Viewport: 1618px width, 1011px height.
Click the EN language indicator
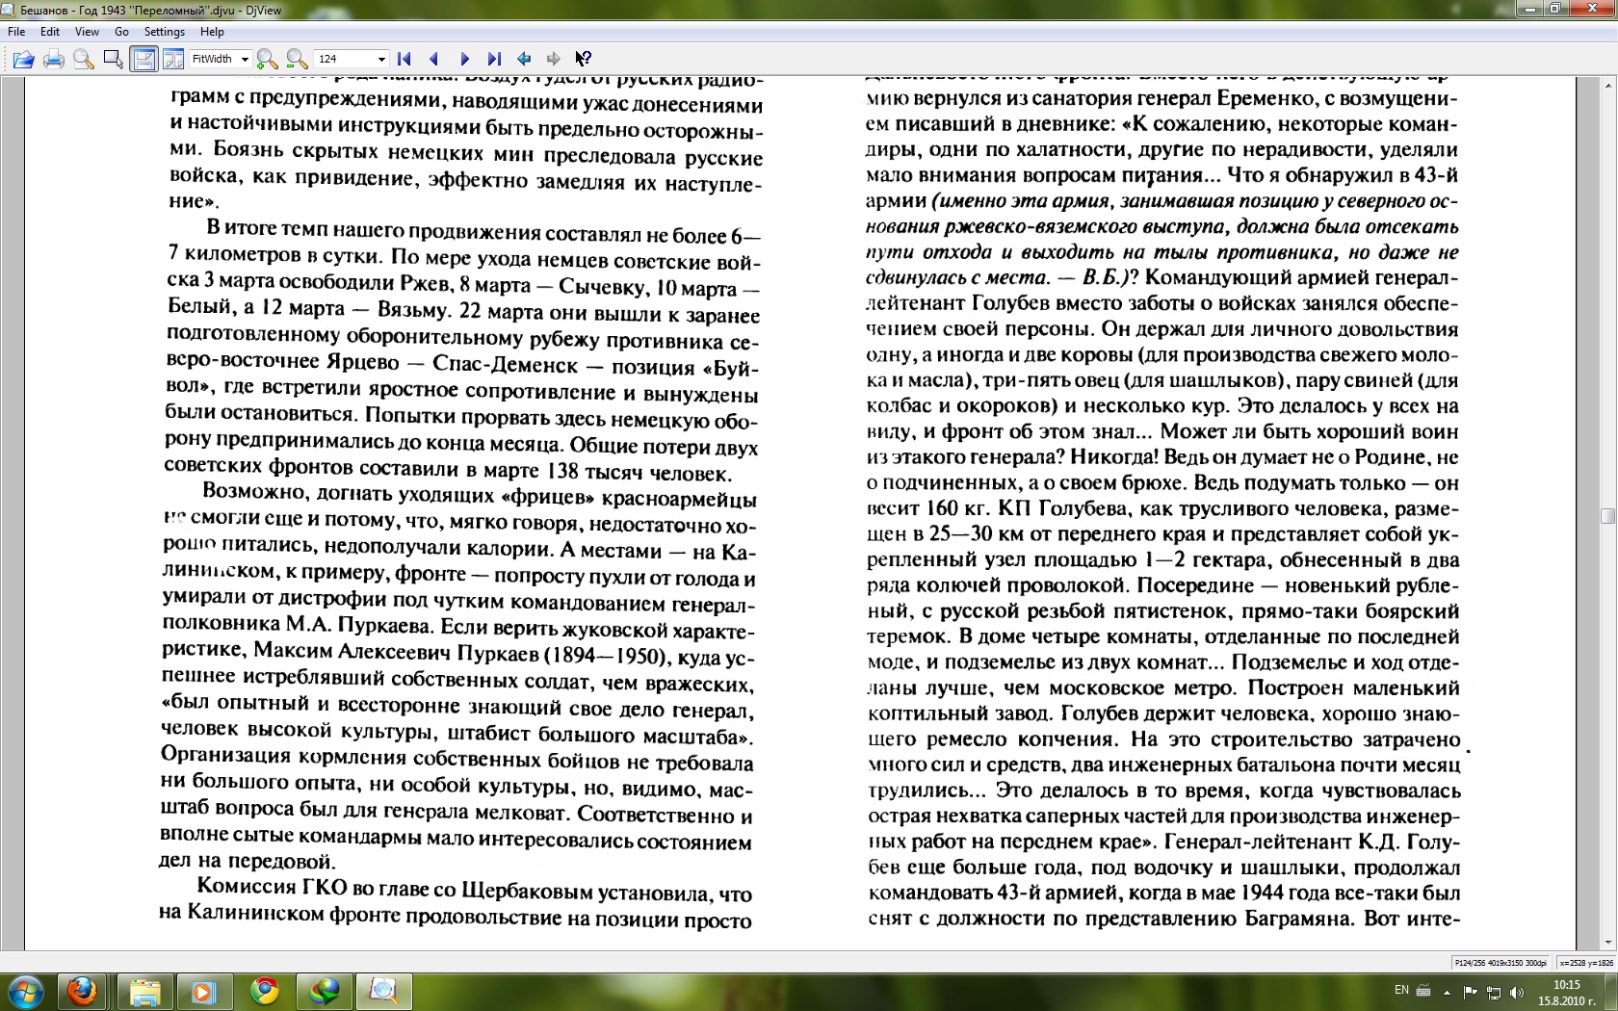pyautogui.click(x=1401, y=991)
